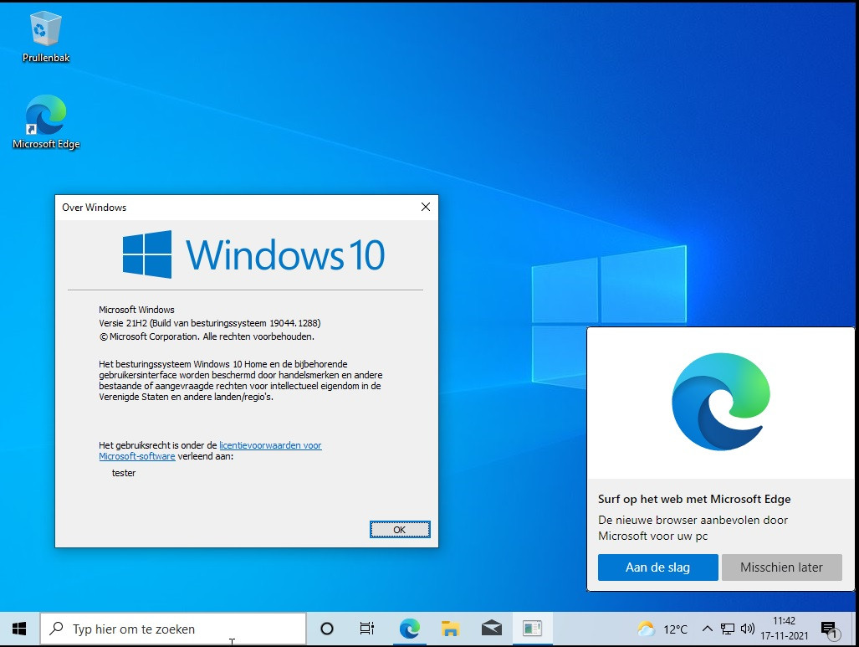Show hidden system tray icons
The image size is (859, 647).
(708, 629)
